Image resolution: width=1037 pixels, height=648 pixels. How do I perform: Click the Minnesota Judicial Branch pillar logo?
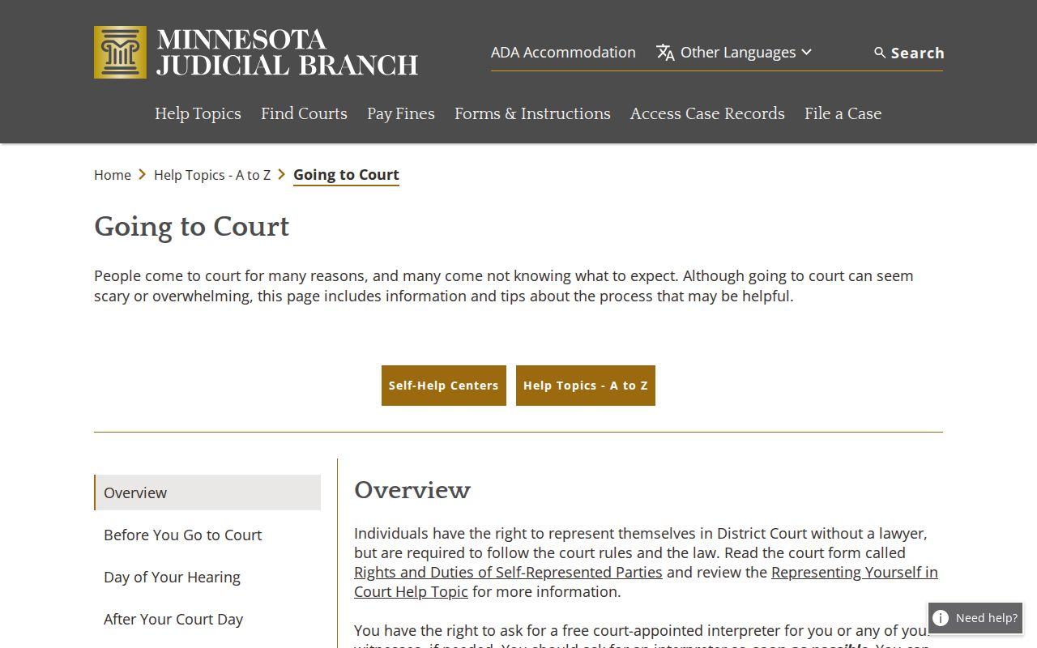120,52
